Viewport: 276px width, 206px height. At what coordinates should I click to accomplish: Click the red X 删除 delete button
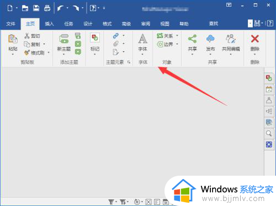click(255, 39)
